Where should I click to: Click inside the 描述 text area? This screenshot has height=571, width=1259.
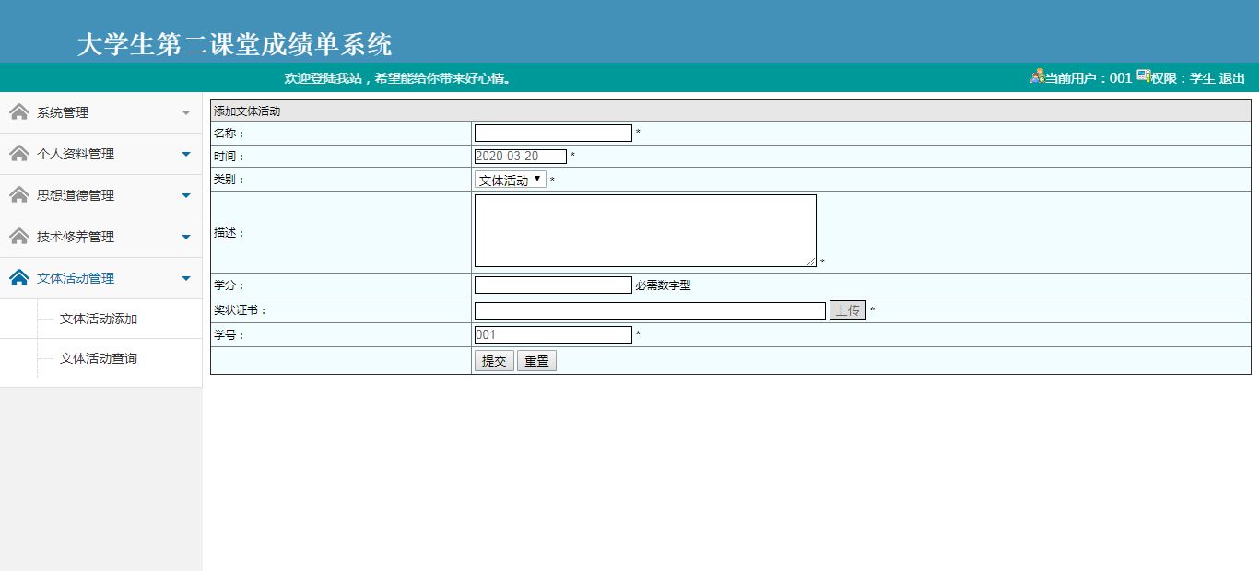[x=645, y=230]
